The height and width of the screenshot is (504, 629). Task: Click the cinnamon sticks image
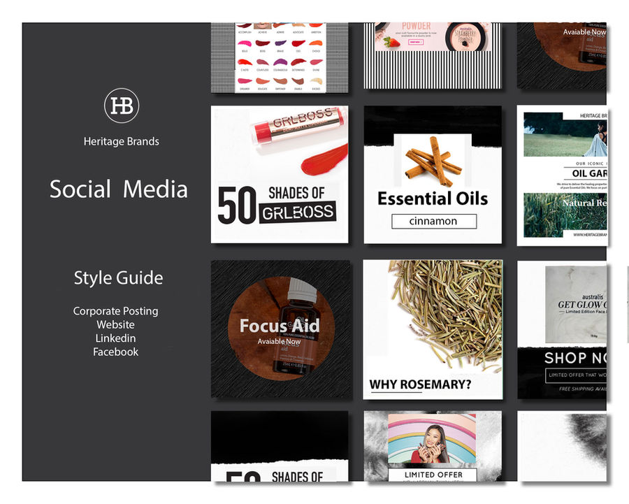pyautogui.click(x=433, y=161)
